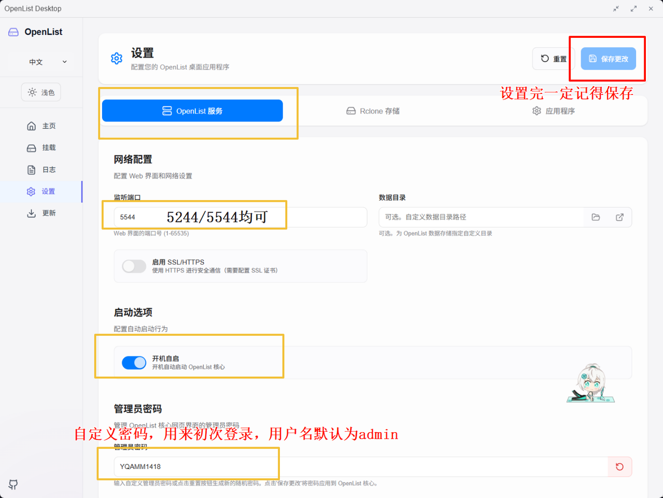Click the window expand icon in title bar
The image size is (663, 498).
(633, 8)
